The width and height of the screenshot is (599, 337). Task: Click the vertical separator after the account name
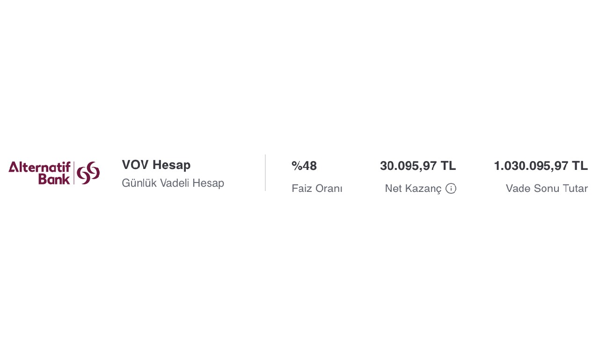point(265,173)
